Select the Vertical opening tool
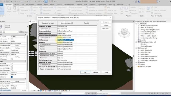171x96 pixels. point(133,10)
